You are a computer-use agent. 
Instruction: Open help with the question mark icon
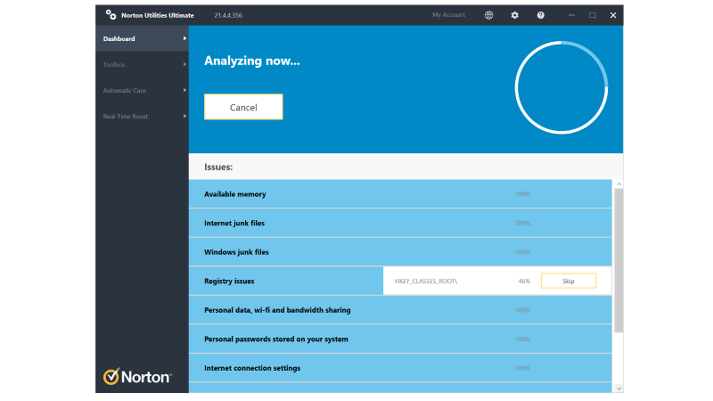pos(541,15)
